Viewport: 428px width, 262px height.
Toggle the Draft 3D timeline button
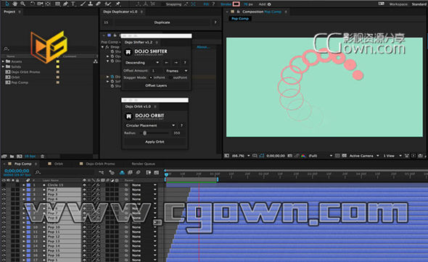tap(112, 172)
